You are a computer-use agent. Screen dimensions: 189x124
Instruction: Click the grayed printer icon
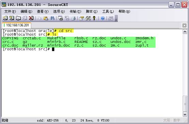(x=73, y=18)
